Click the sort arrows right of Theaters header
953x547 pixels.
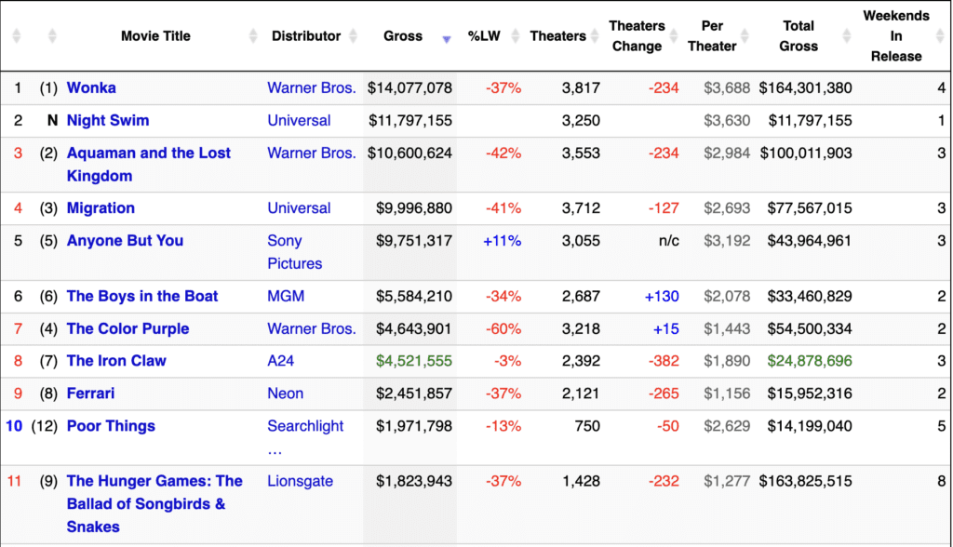coord(595,36)
